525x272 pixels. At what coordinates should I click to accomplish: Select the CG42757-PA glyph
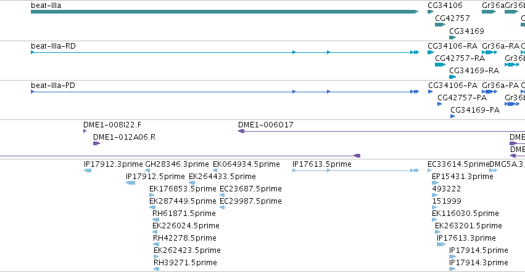440,104
